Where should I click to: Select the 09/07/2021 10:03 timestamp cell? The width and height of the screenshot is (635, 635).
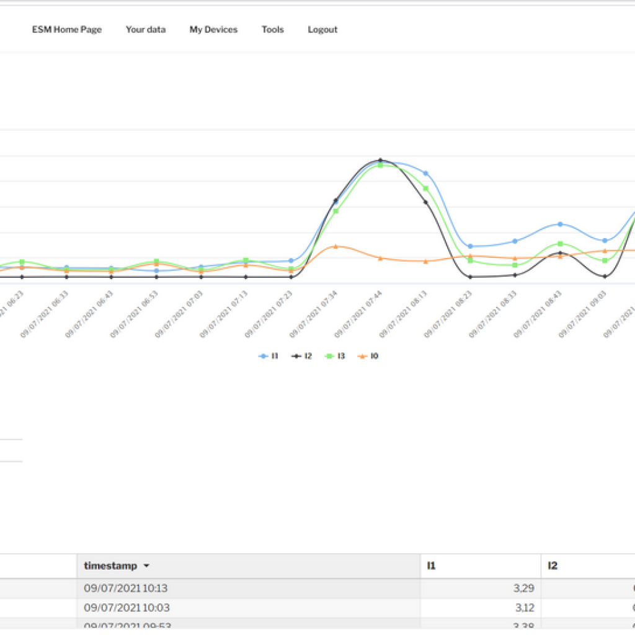point(127,608)
